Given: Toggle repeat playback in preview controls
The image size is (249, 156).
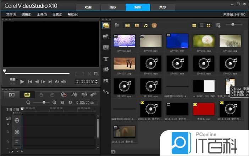Looking at the screenshot, I should click(56, 82).
